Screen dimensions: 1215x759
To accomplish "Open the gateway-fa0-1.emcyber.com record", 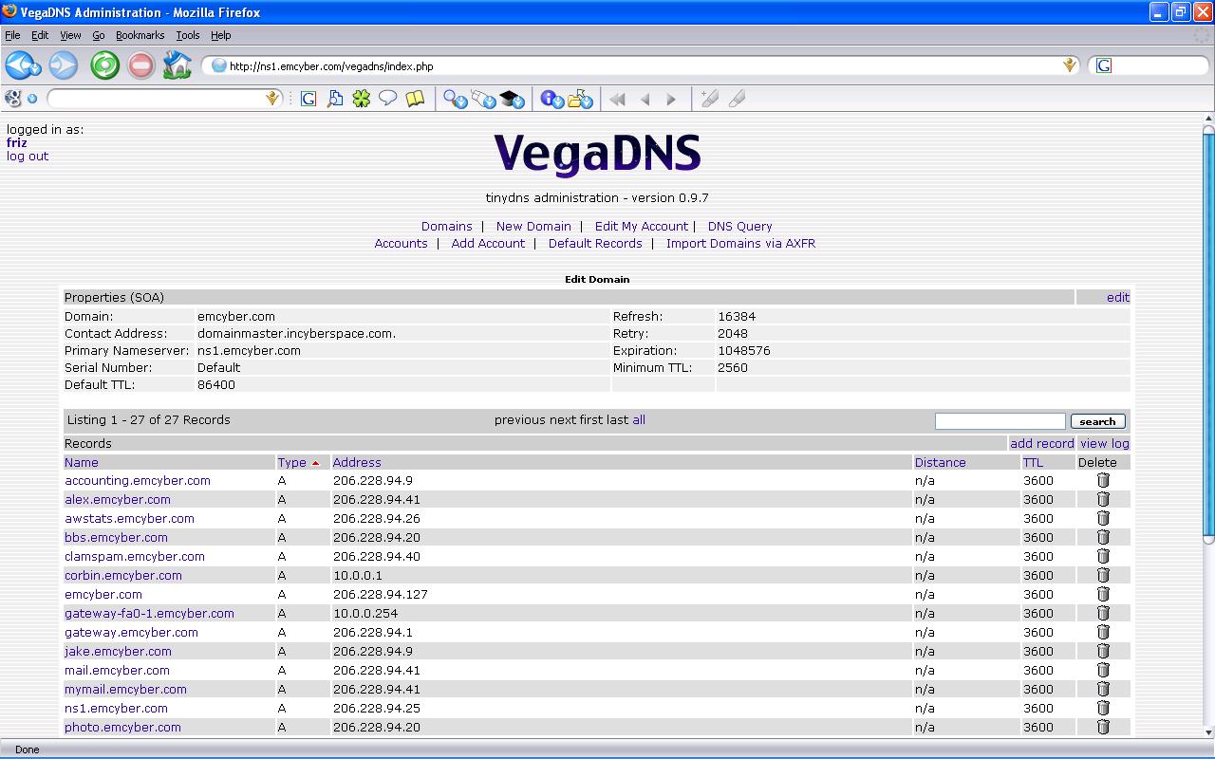I will pyautogui.click(x=149, y=613).
